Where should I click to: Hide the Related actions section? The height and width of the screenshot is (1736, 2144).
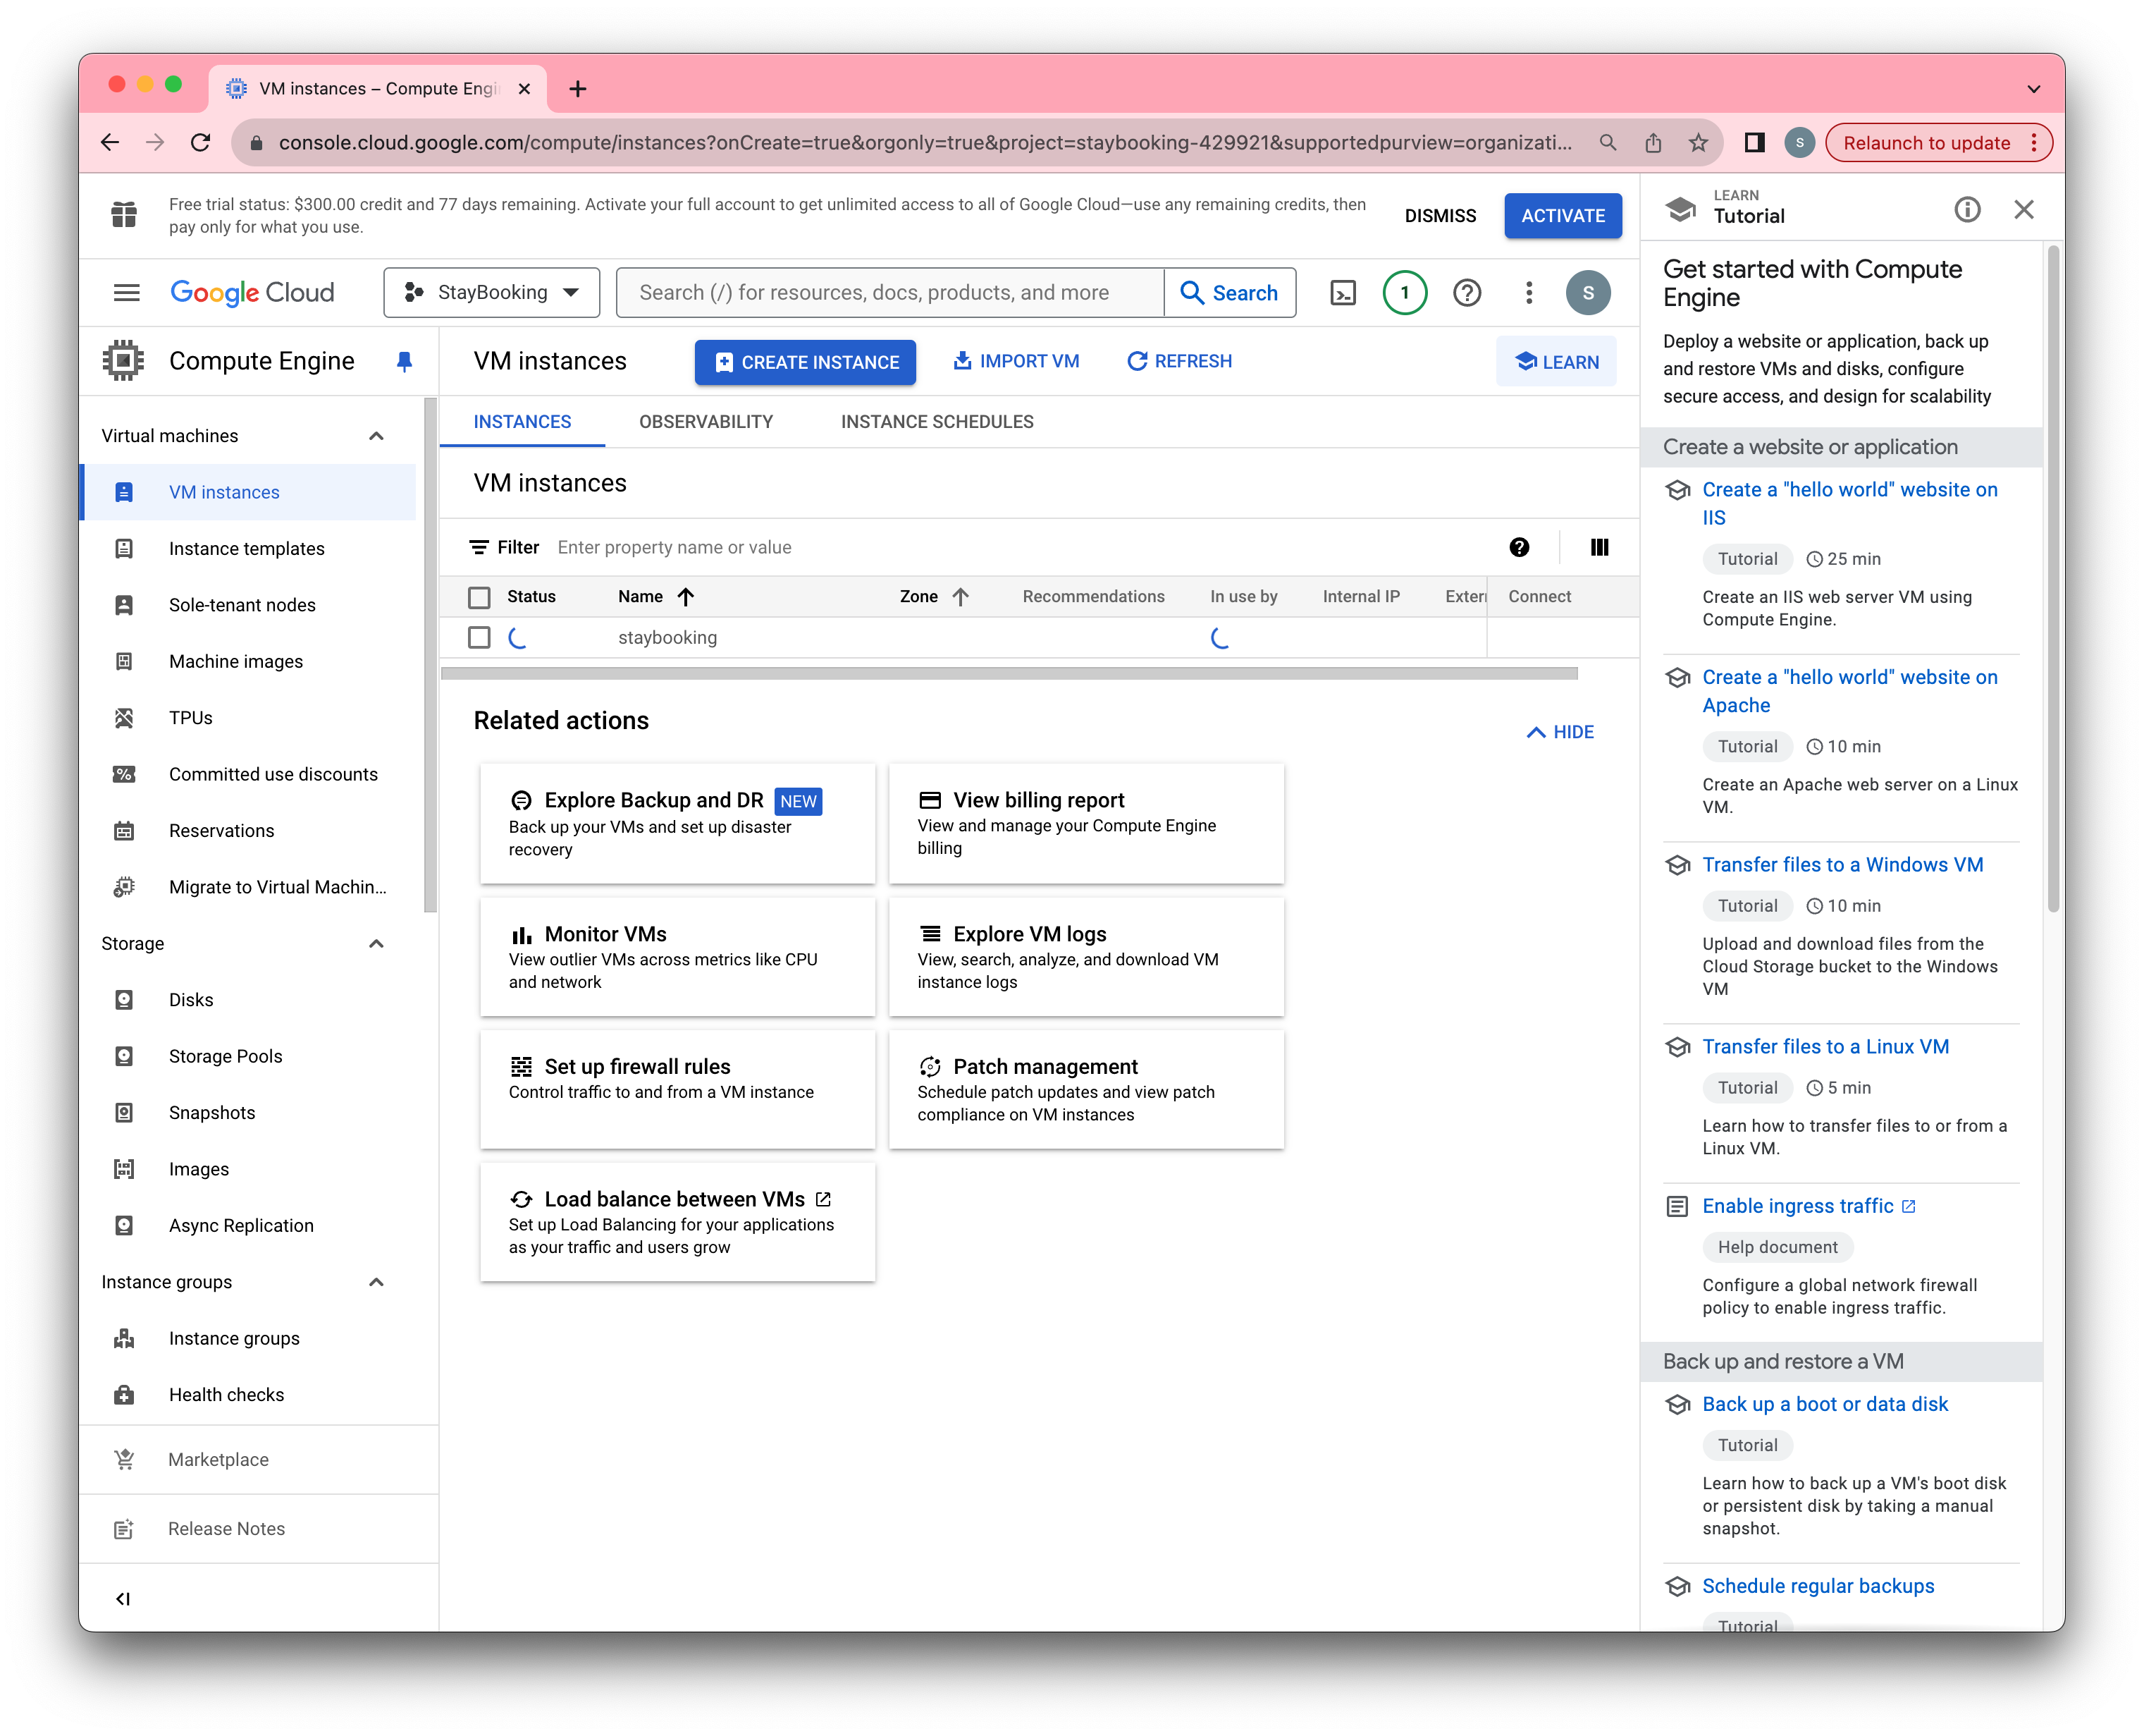click(x=1560, y=732)
